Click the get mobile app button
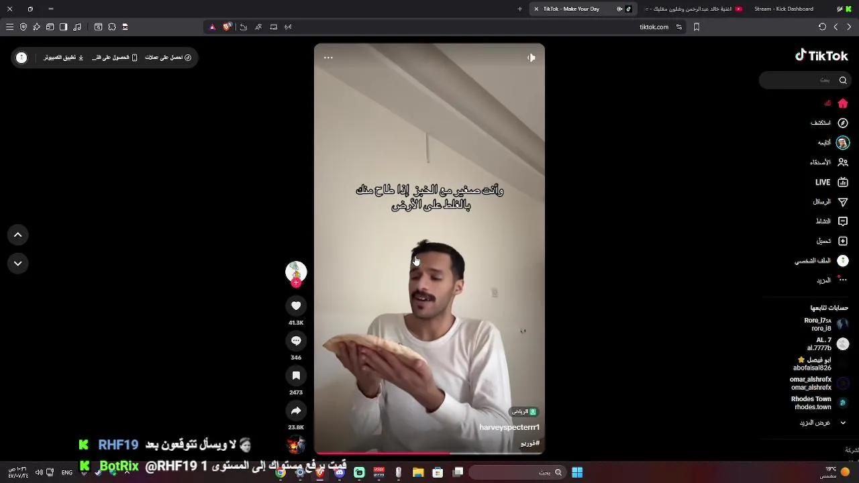Viewport: 859px width, 483px height. click(115, 58)
